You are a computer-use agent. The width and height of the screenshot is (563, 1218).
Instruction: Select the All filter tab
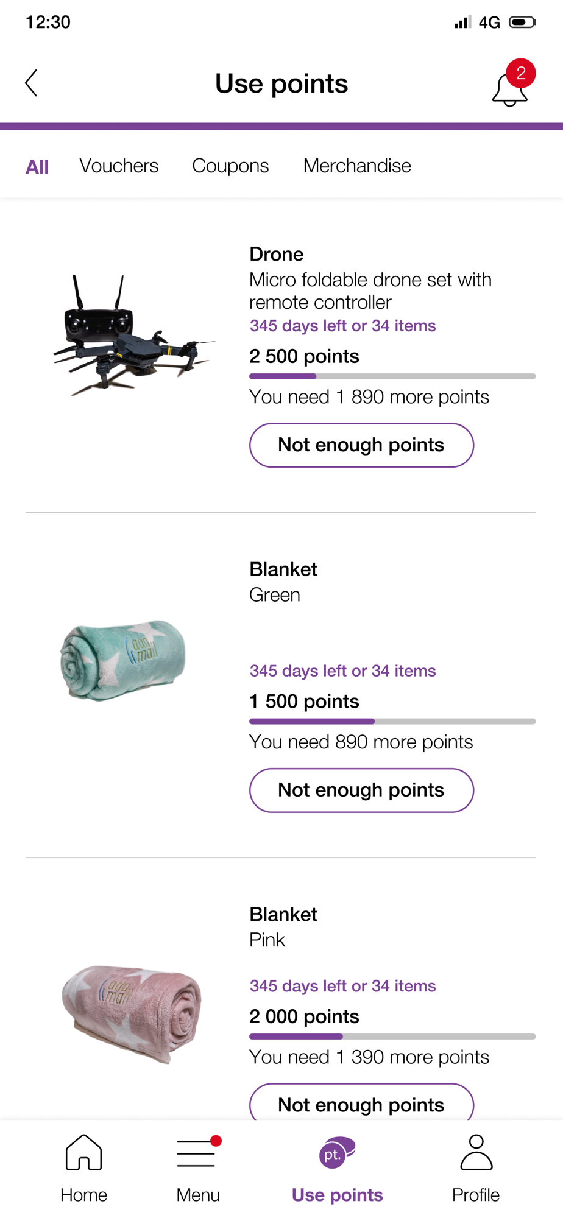37,166
